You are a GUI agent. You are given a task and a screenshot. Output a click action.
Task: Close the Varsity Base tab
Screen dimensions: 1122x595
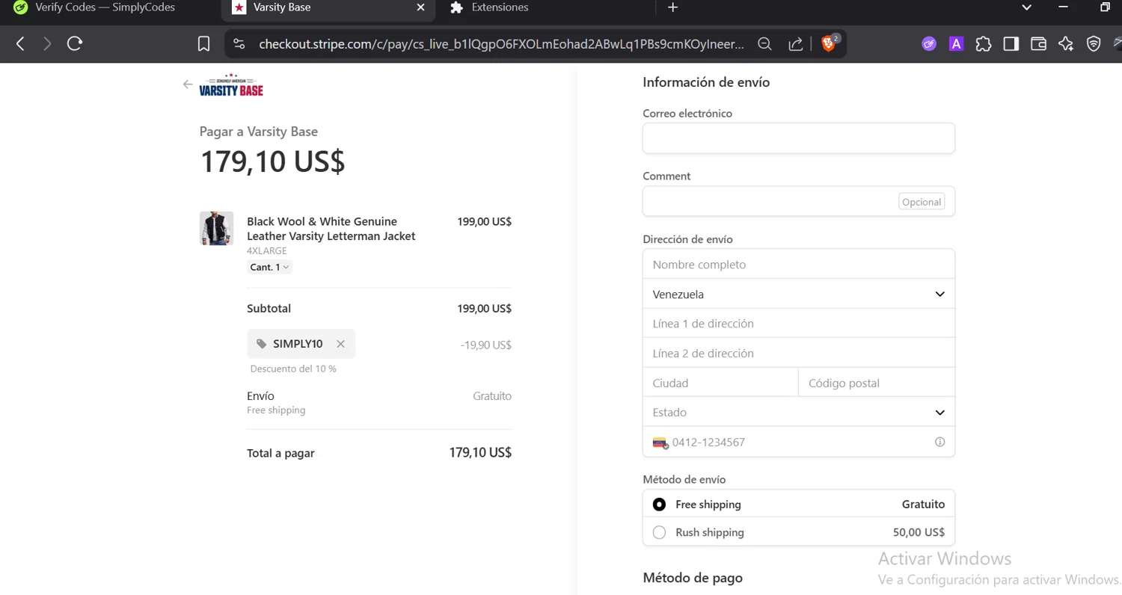click(420, 7)
